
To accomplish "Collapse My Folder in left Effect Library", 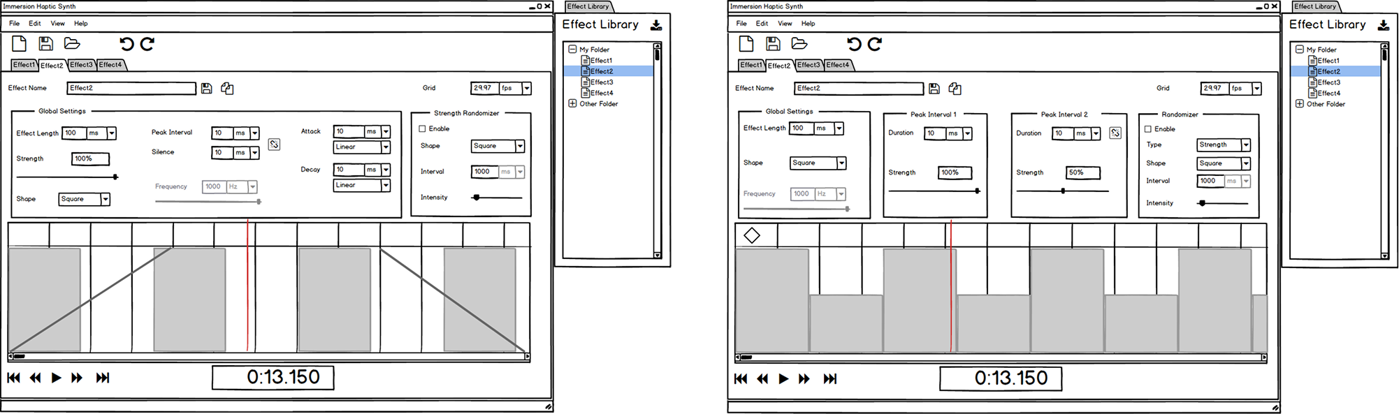I will click(572, 50).
